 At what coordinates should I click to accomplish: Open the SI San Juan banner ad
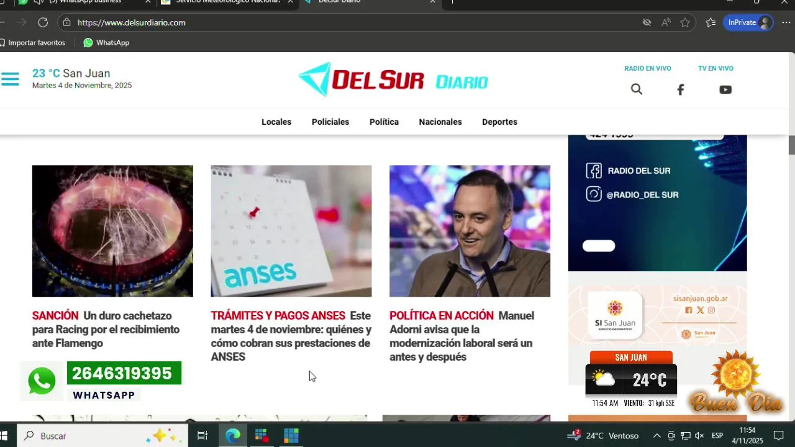click(x=657, y=315)
